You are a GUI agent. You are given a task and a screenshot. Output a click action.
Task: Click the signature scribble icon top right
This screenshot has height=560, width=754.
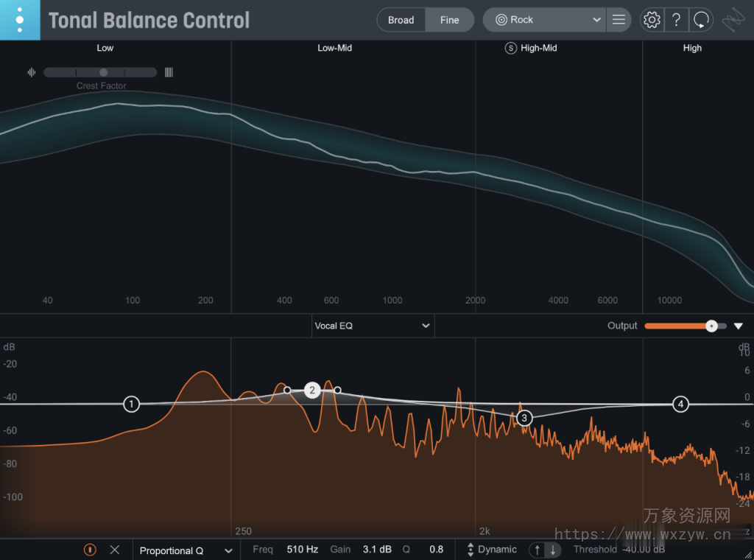pyautogui.click(x=733, y=20)
